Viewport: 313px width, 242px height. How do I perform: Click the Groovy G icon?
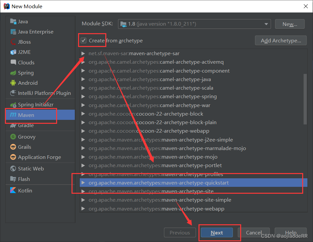13,137
